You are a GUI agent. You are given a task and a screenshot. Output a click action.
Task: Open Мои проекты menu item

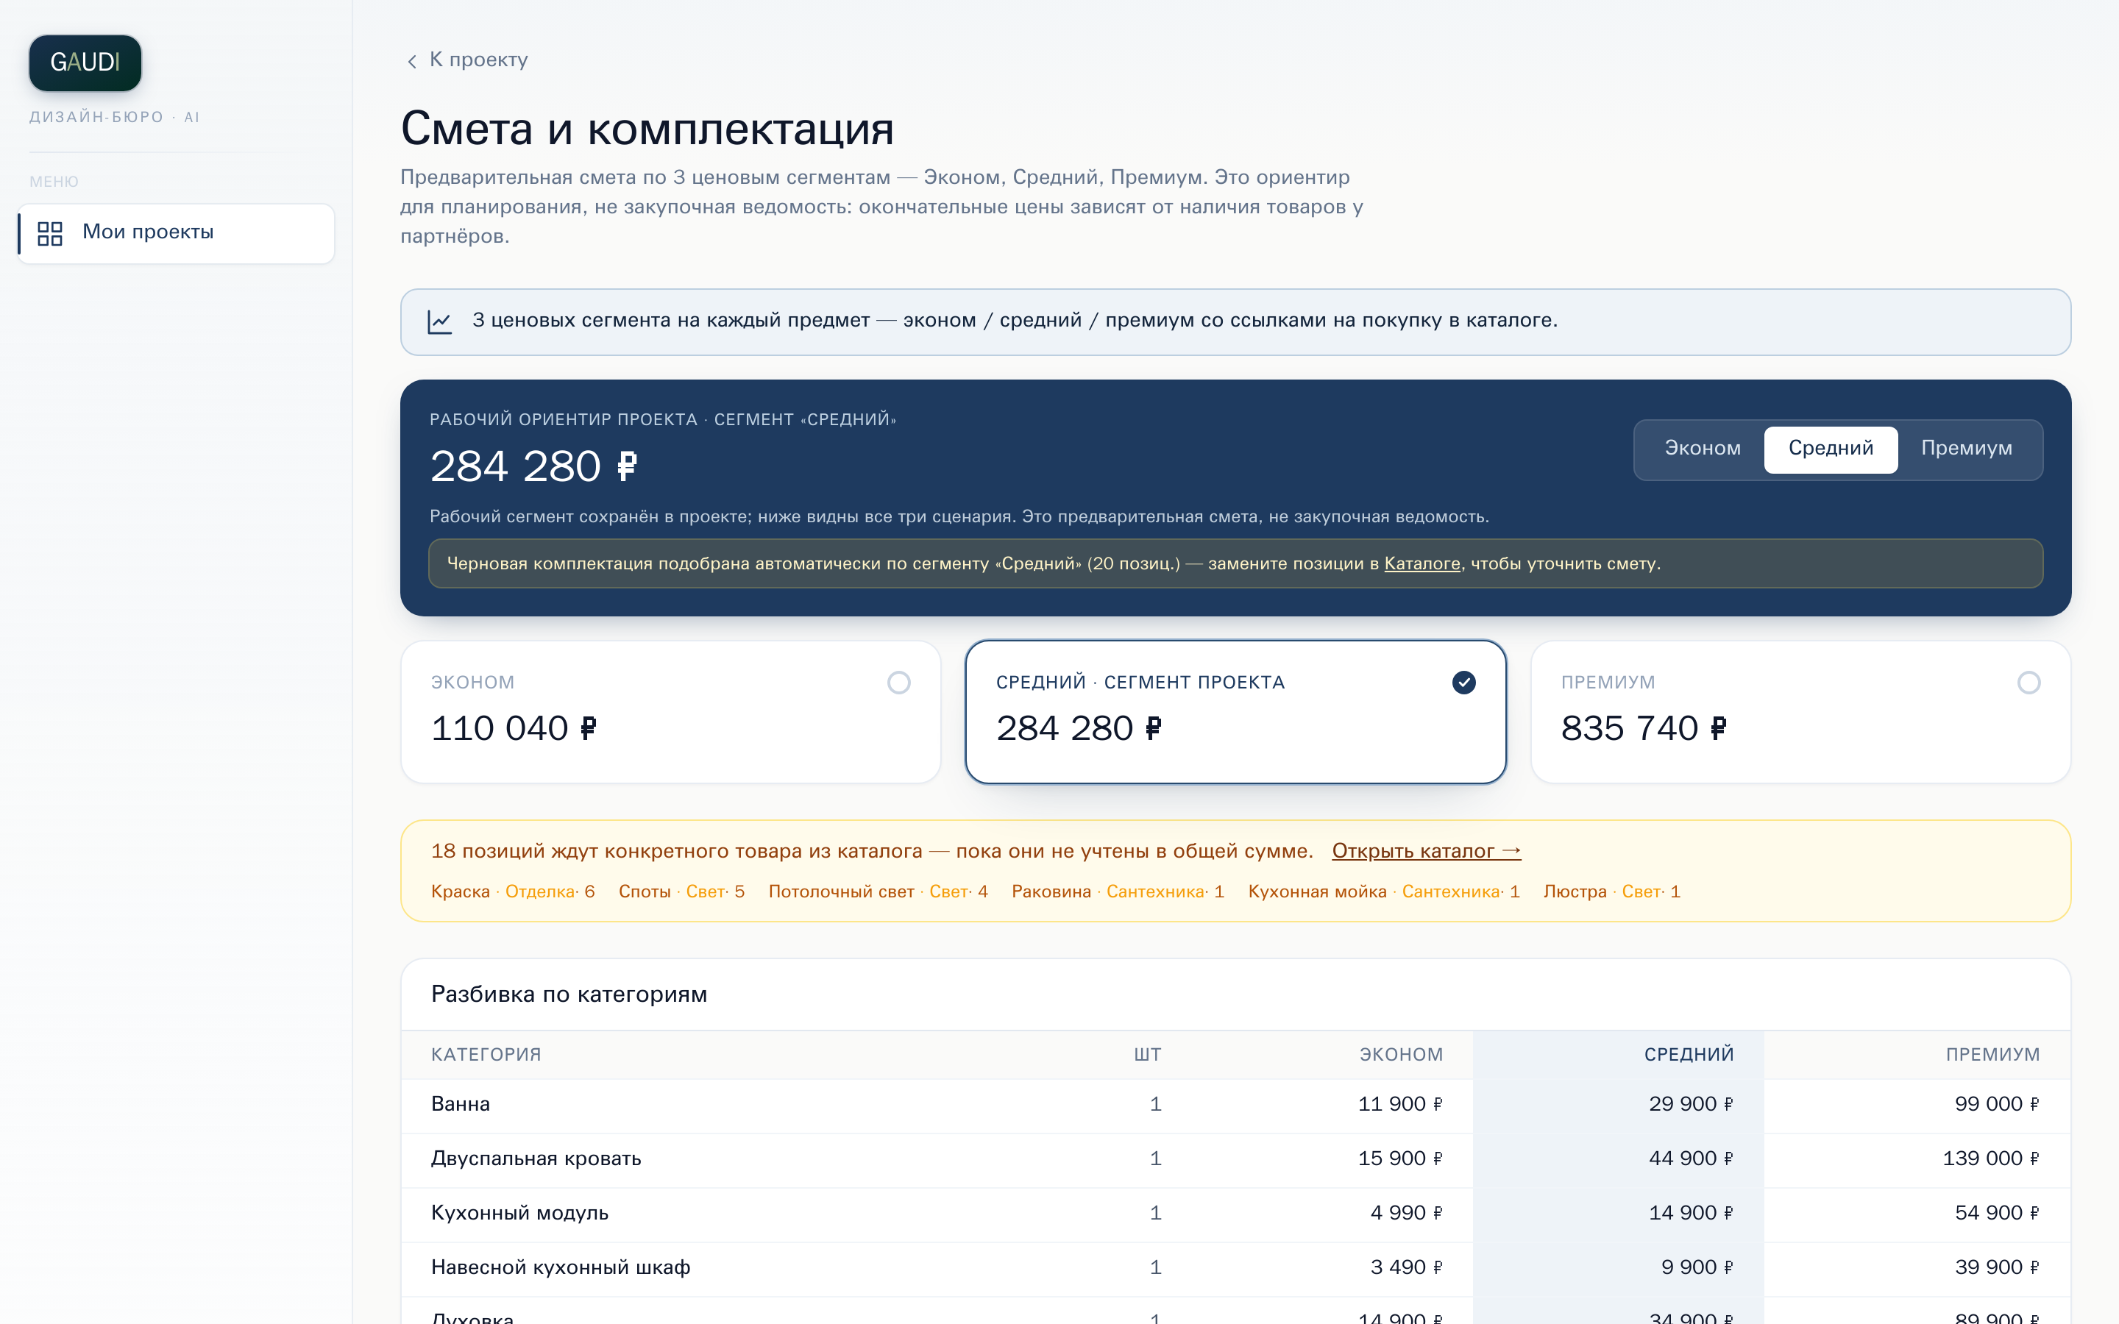pyautogui.click(x=176, y=233)
